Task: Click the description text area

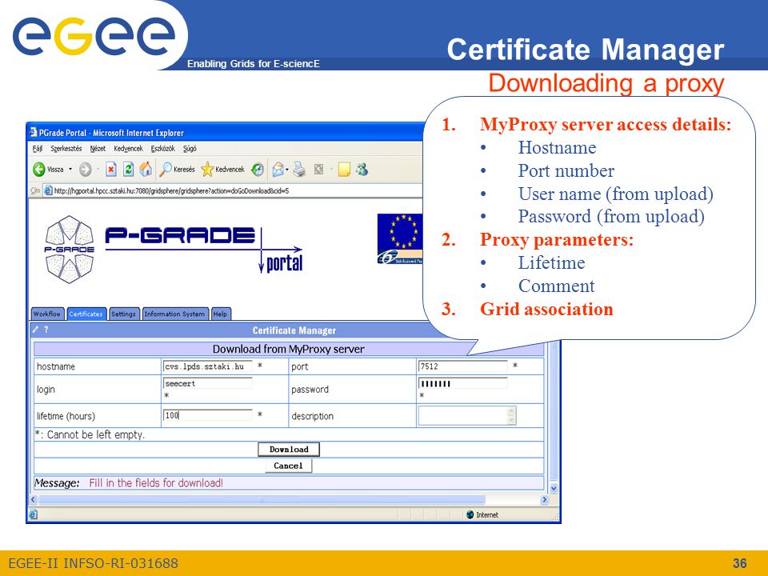Action: pos(462,416)
